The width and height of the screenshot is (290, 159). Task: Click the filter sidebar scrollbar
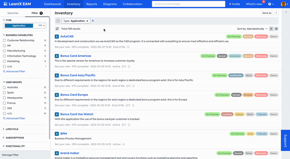click(x=49, y=78)
